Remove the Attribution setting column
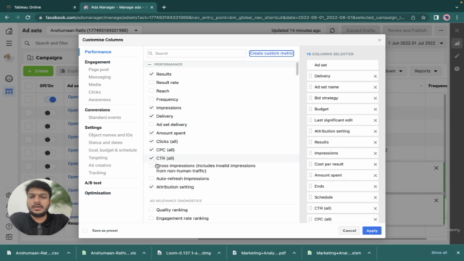This screenshot has height=261, width=464. 376,131
